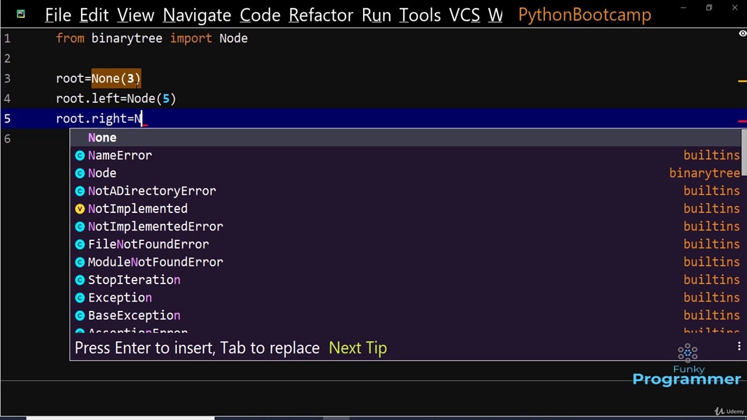
Task: Click the class icon beside NameError
Action: (80, 156)
